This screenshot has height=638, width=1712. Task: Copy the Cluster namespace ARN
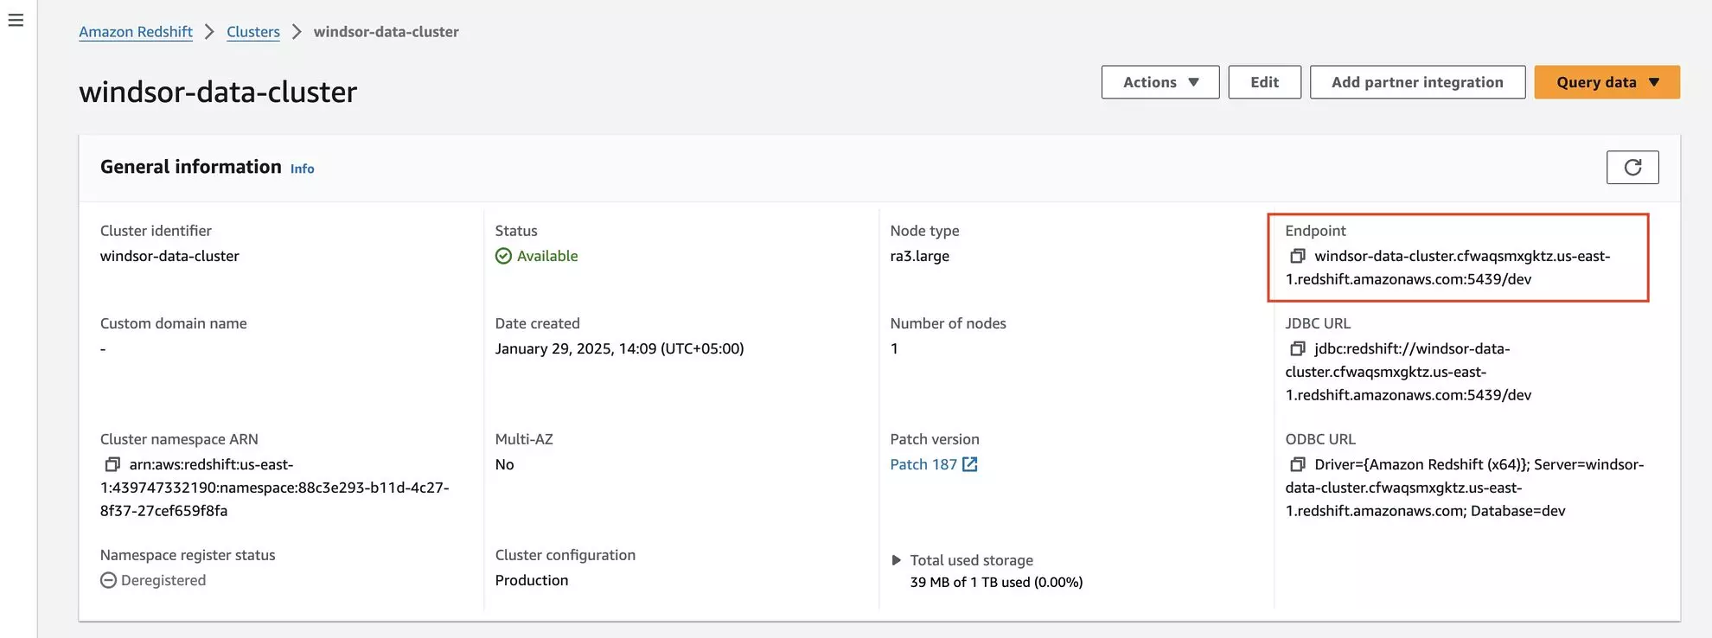tap(112, 464)
